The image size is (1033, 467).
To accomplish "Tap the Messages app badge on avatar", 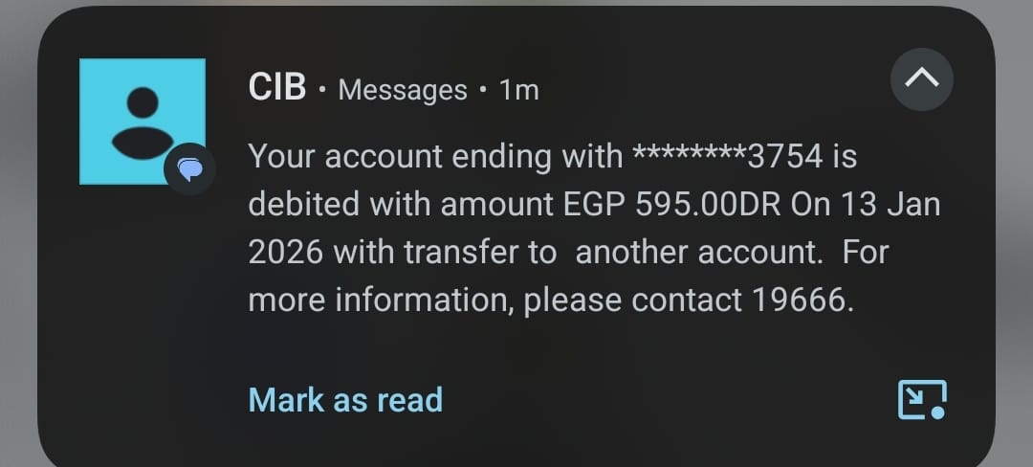I will tap(190, 171).
